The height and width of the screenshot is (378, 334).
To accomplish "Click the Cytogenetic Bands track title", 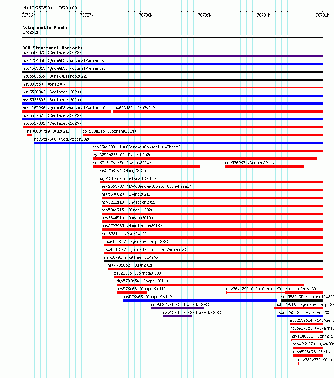I will click(45, 28).
